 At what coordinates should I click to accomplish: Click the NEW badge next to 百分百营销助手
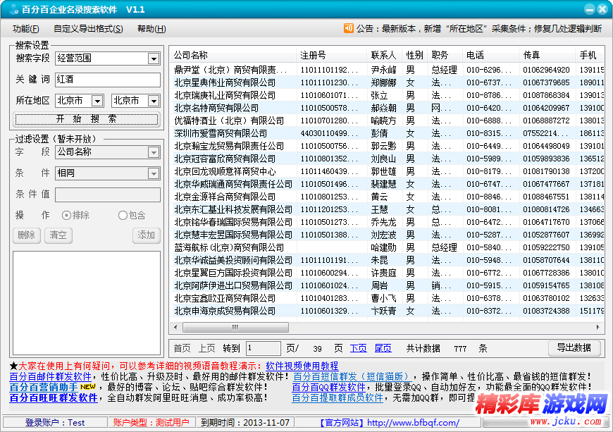point(87,386)
